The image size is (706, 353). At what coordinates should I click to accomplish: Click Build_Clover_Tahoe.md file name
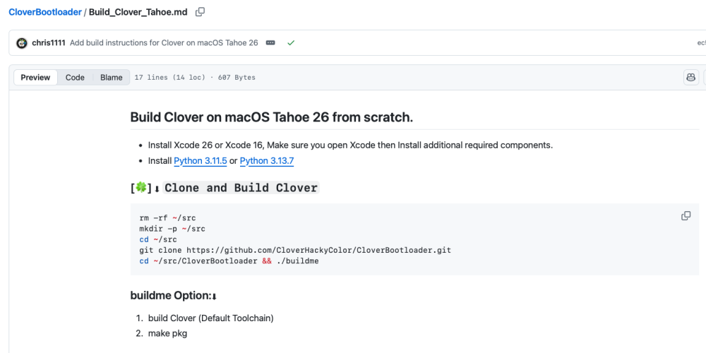(138, 12)
